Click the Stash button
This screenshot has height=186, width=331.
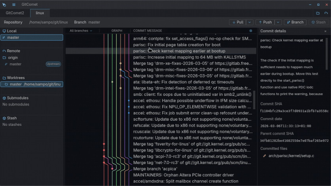(x=319, y=22)
